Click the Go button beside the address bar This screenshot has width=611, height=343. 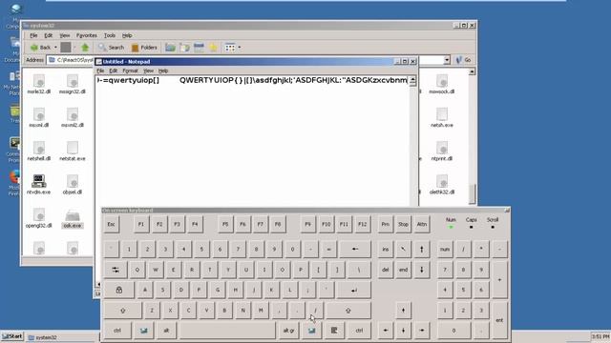(x=464, y=60)
